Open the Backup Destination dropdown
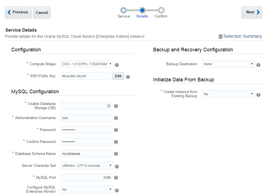The width and height of the screenshot is (267, 196). point(228,64)
